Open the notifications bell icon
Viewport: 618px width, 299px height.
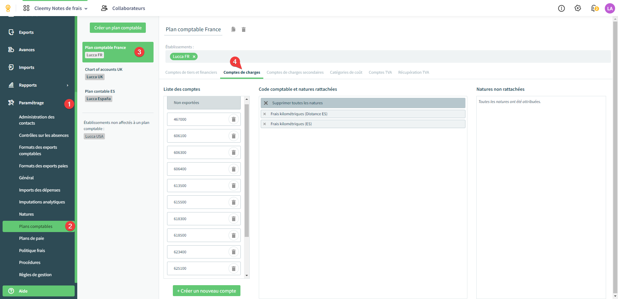tap(594, 8)
